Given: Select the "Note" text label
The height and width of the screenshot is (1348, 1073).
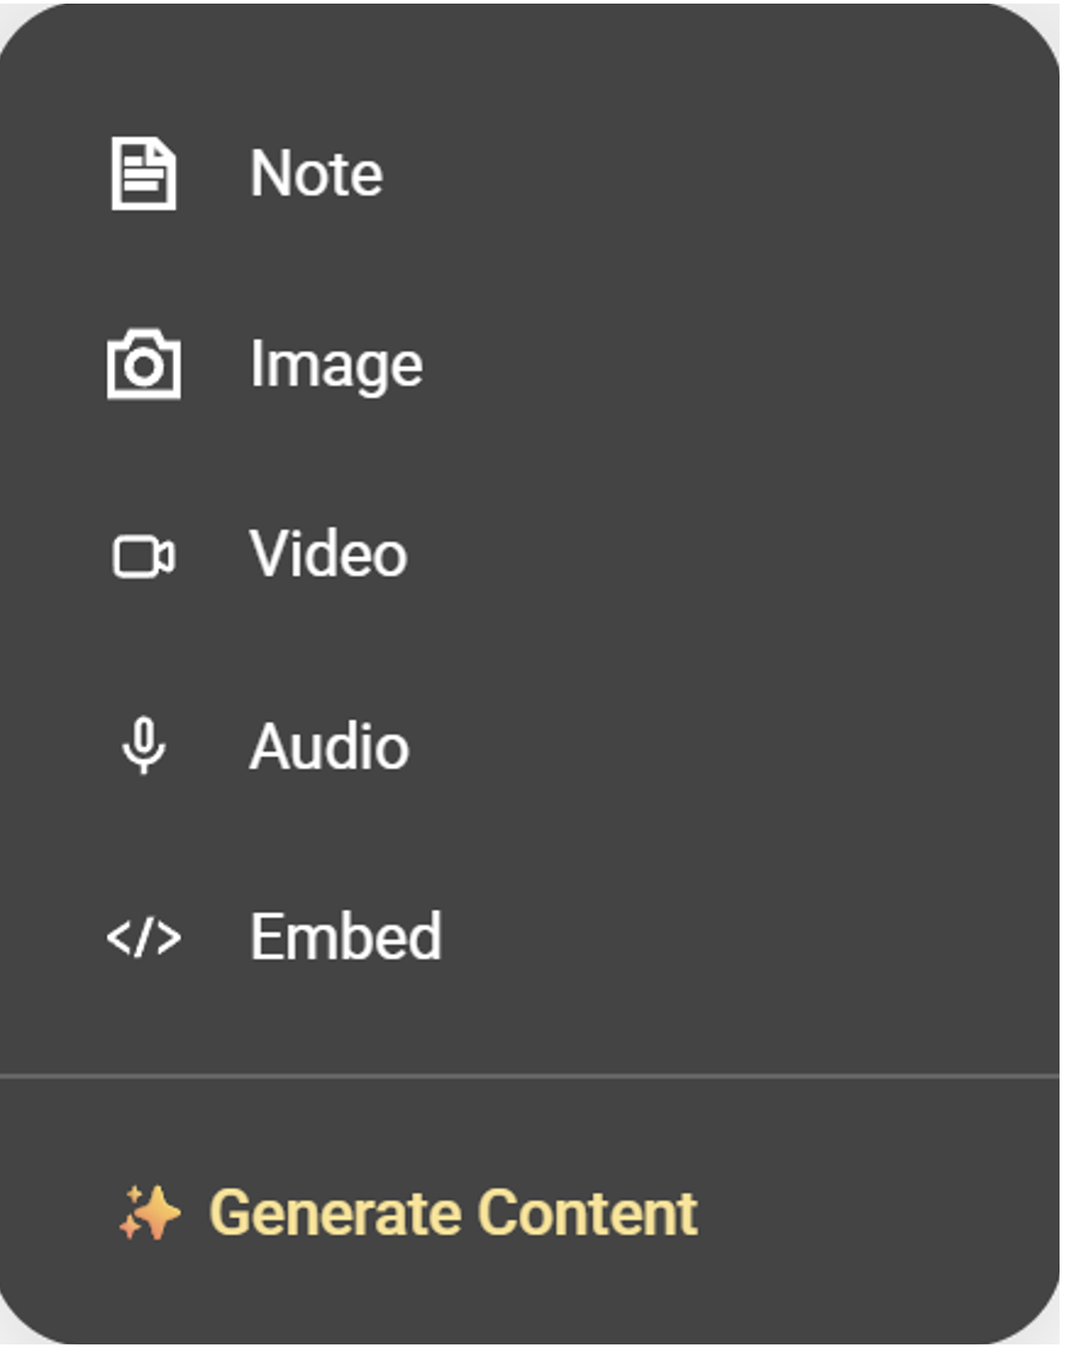Looking at the screenshot, I should point(316,173).
